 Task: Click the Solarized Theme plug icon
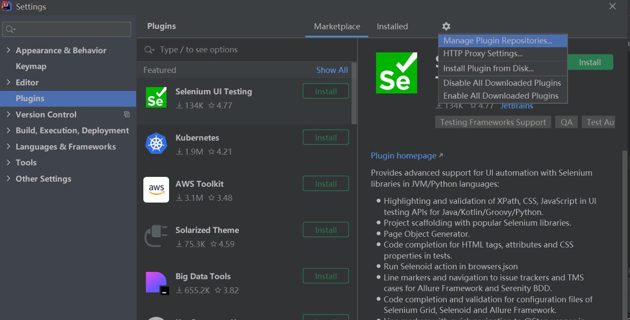click(156, 236)
